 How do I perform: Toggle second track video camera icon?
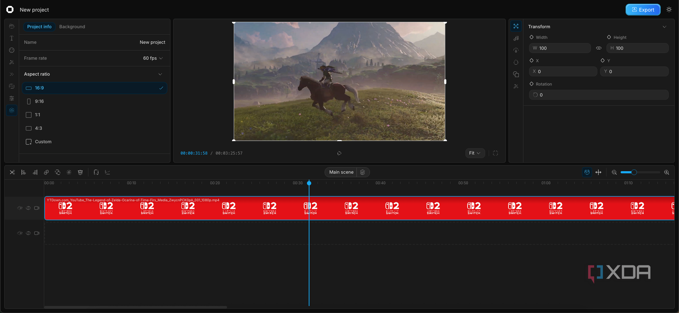[37, 233]
